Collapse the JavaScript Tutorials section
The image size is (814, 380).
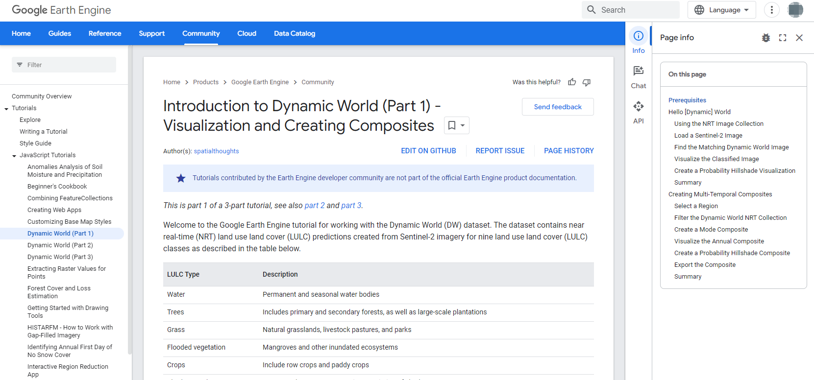(x=14, y=156)
